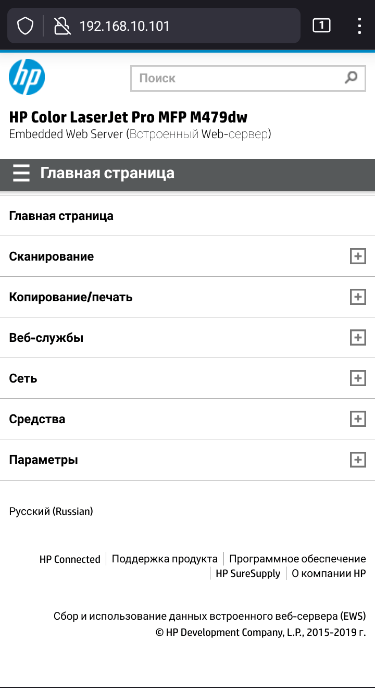Open the HP Connected link
This screenshot has height=688, width=375.
[70, 559]
